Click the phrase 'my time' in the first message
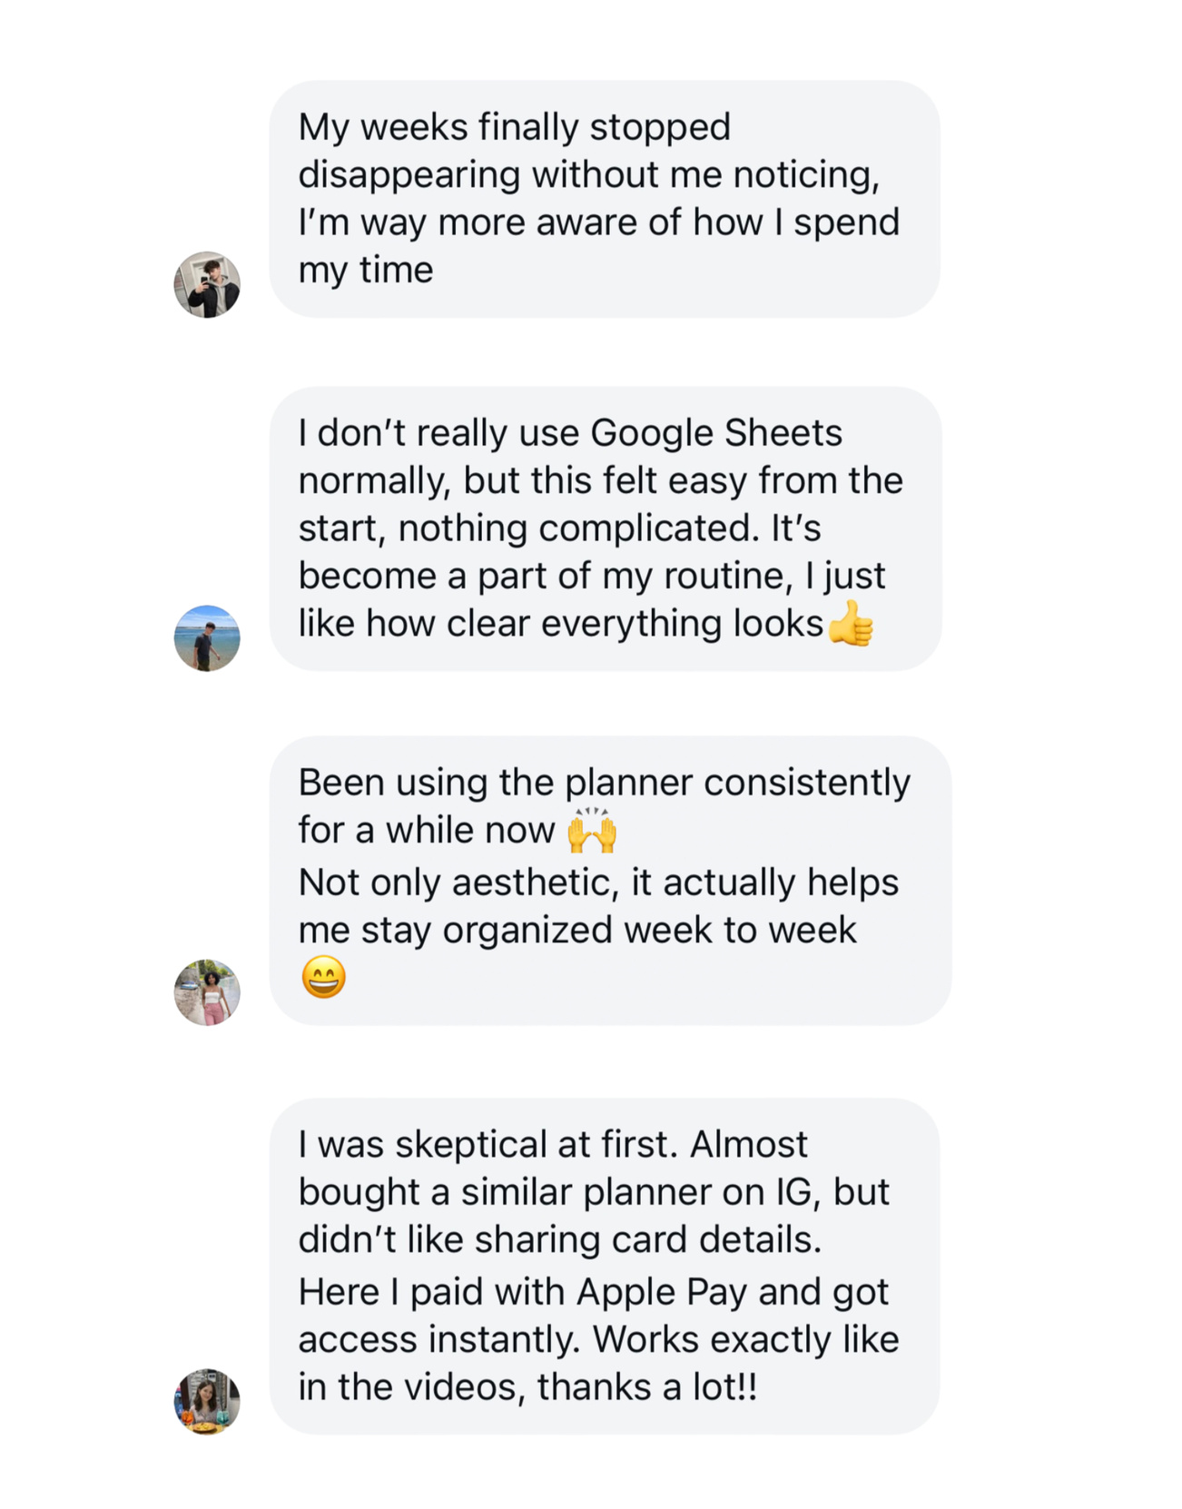This screenshot has width=1182, height=1509. [366, 270]
